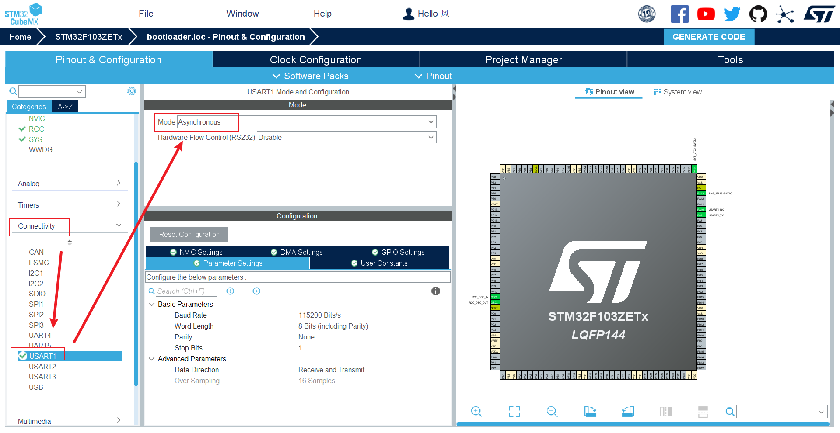Screen dimensions: 840x433
Task: Switch to the Clock Configuration tab
Action: click(x=316, y=60)
